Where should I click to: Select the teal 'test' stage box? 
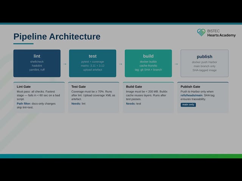(x=93, y=63)
